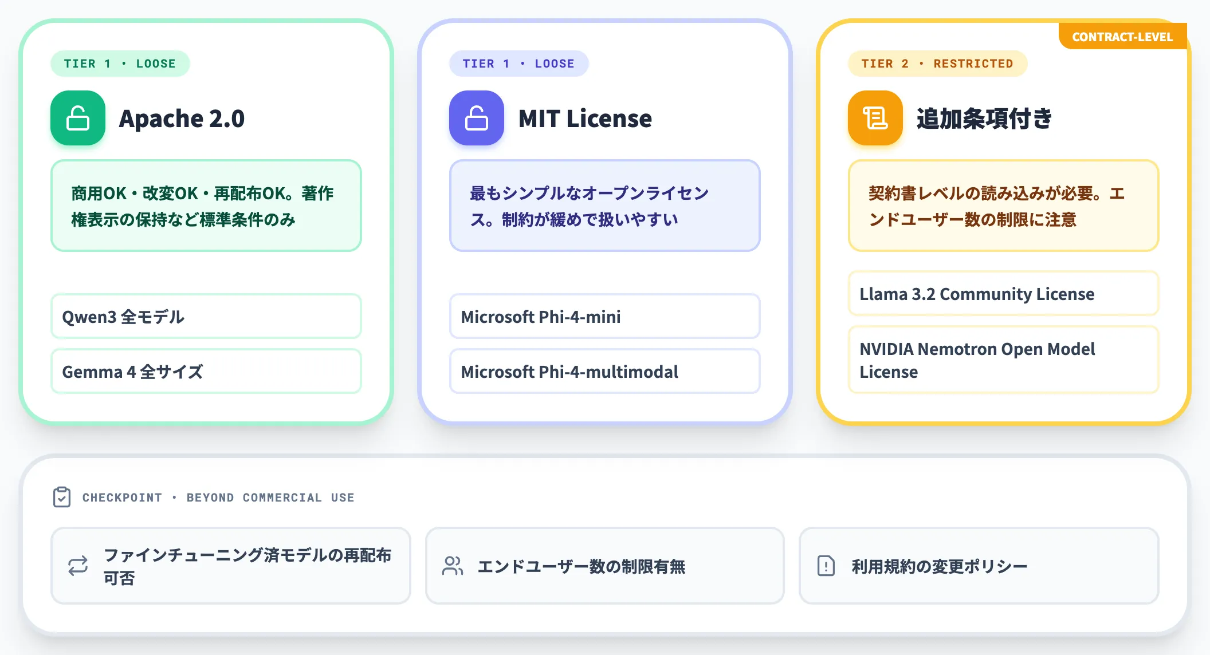The image size is (1210, 655).
Task: Click the Apache 2.0 heading
Action: tap(182, 119)
